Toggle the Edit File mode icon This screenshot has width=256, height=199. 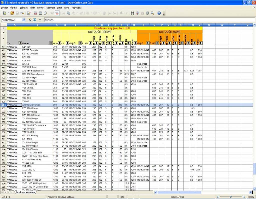[x=29, y=13]
